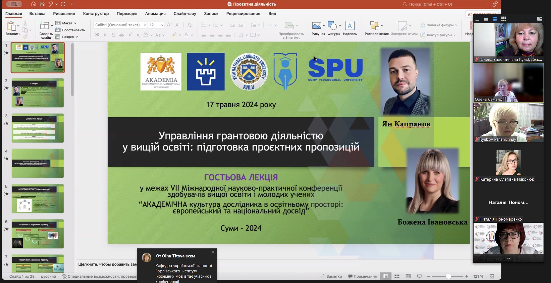Viewport: 551px width, 283px height.
Task: Click the format painter brush icon
Action: click(x=25, y=37)
